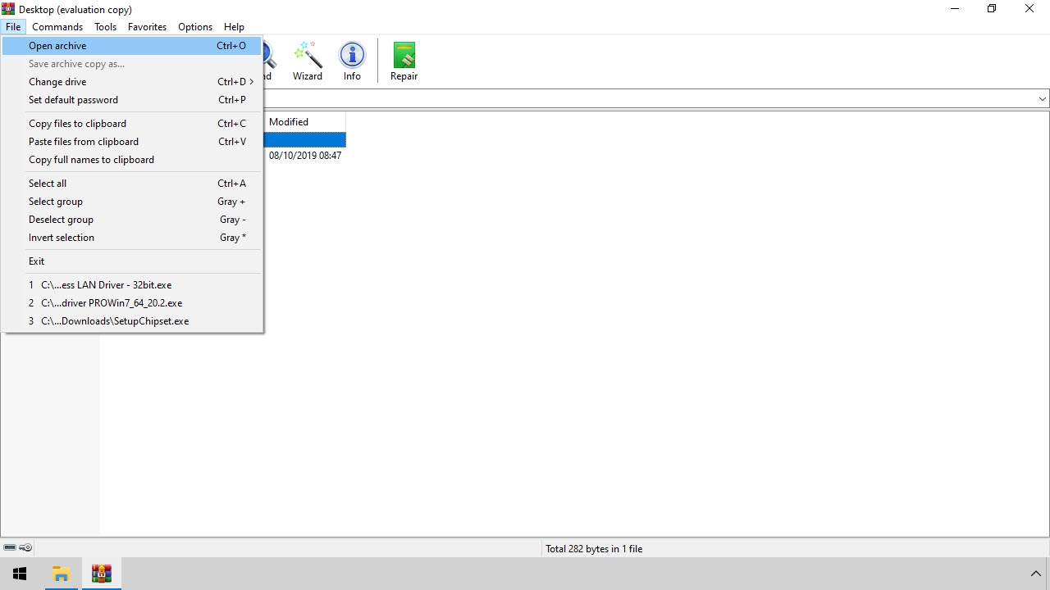Open recent file driver PROWin7_64_20.2.exe
The height and width of the screenshot is (590, 1050).
pos(132,303)
